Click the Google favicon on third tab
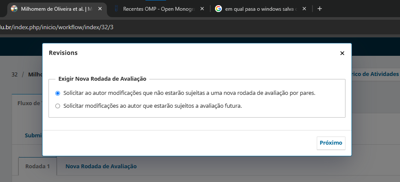 pos(218,9)
